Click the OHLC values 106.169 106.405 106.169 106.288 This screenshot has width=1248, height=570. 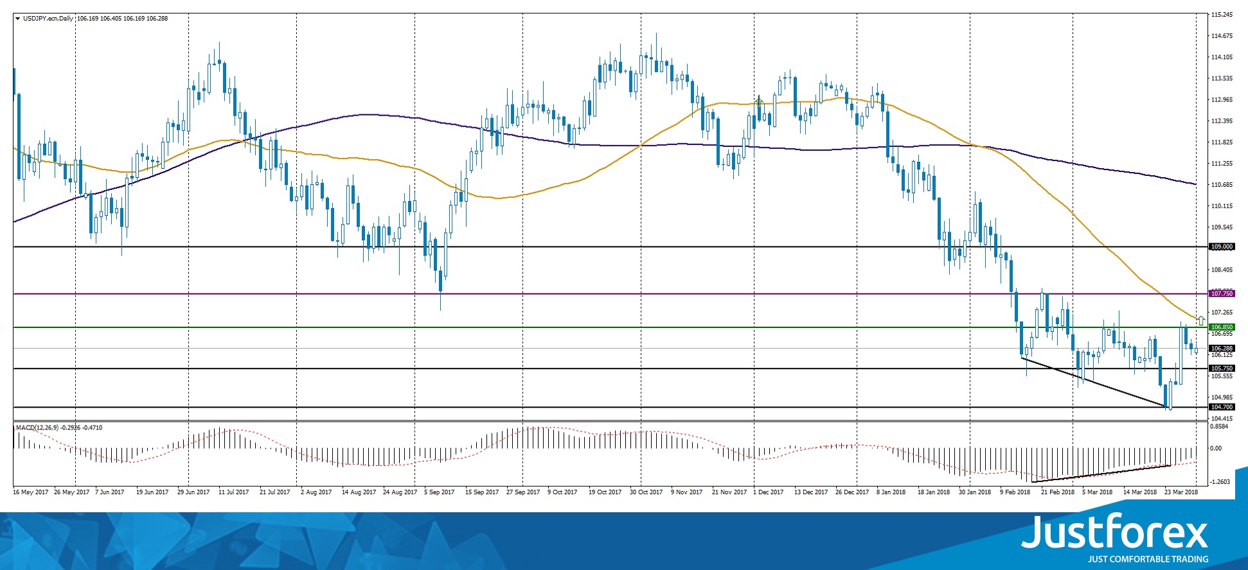click(123, 19)
